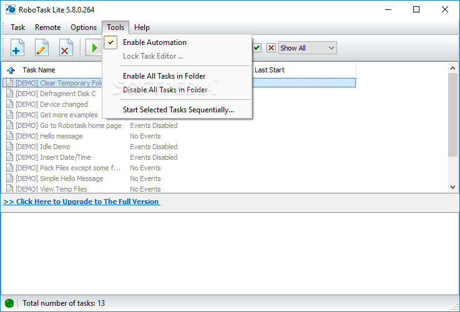Select Pack Files except some files task
This screenshot has width=460, height=312.
(x=68, y=168)
